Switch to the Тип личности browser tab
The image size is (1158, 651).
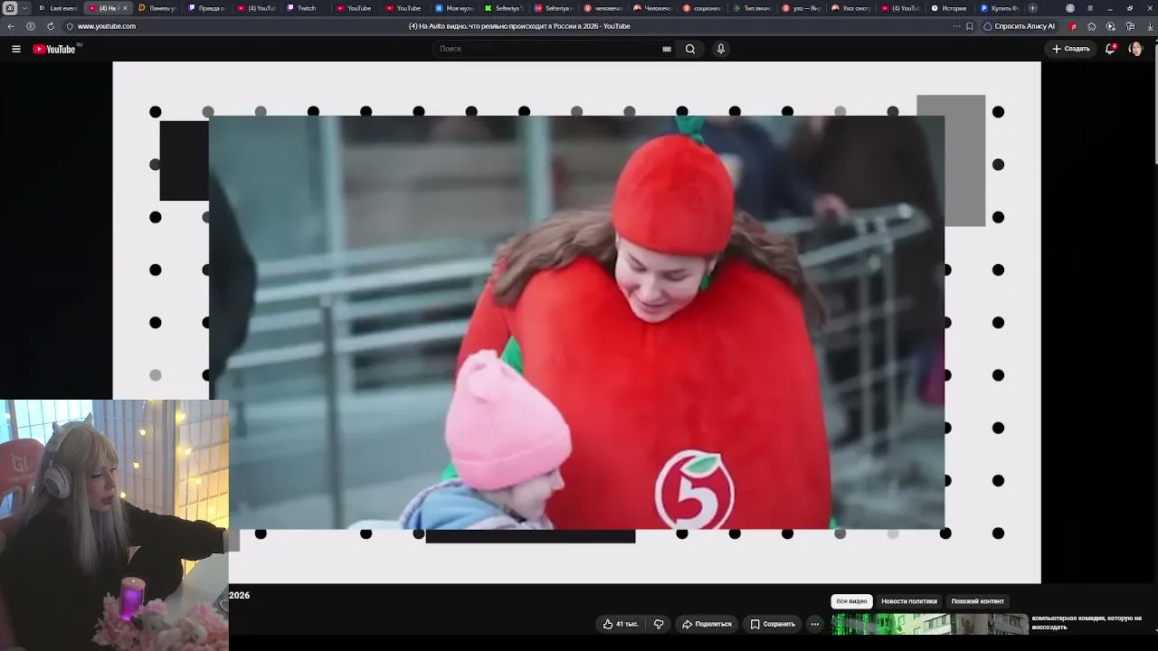tap(751, 8)
